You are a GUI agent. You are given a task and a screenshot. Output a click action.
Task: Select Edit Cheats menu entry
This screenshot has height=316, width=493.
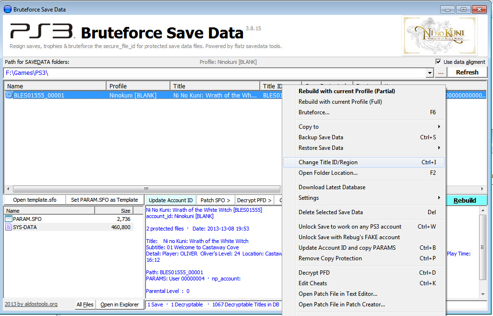[x=364, y=283]
